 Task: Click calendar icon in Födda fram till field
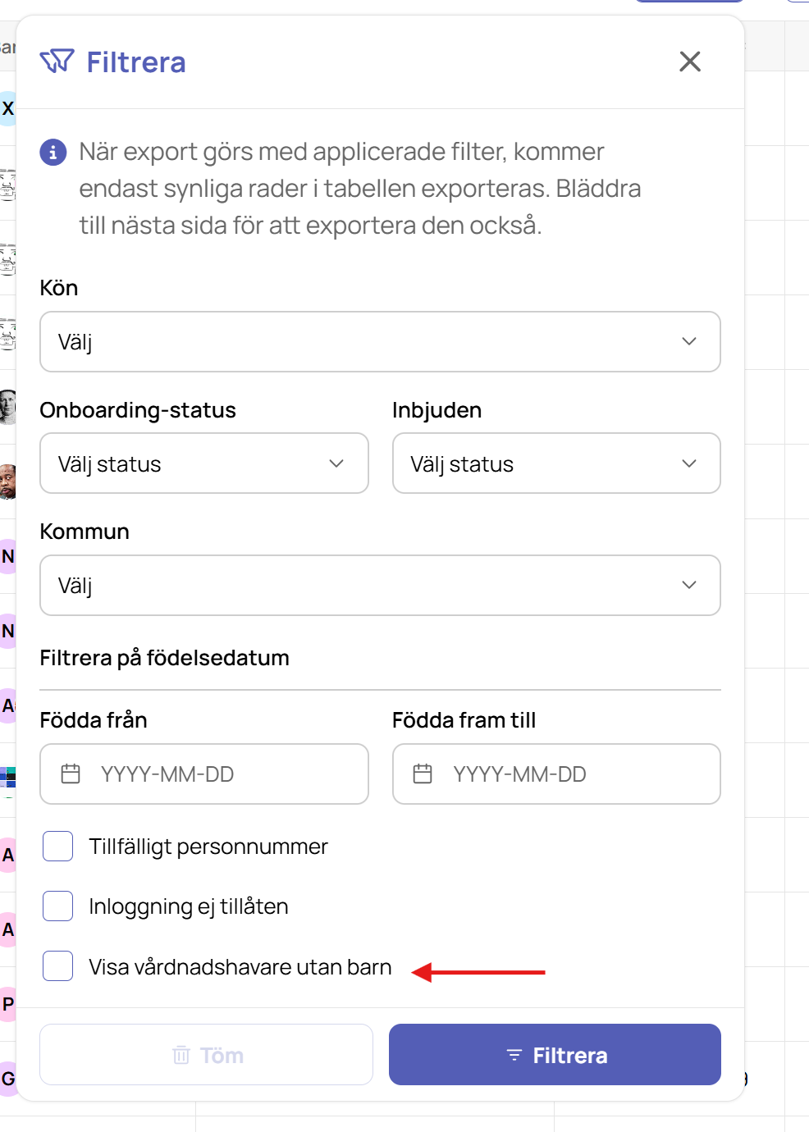click(x=423, y=774)
